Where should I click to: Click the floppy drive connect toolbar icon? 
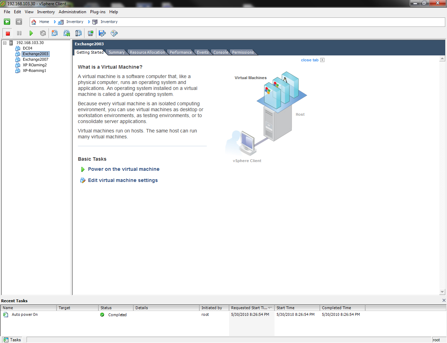pyautogui.click(x=102, y=33)
